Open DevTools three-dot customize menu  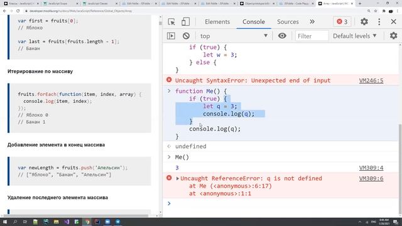[379, 22]
